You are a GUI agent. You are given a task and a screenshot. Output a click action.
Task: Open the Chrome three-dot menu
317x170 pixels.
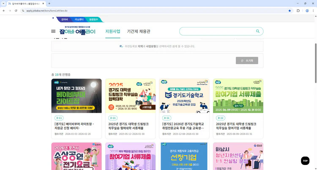(x=313, y=11)
